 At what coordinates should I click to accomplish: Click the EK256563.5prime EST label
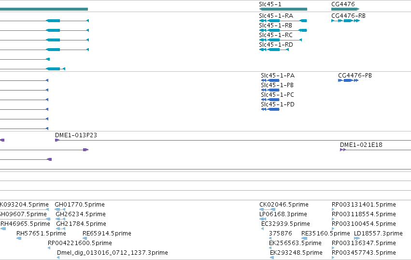pos(295,243)
